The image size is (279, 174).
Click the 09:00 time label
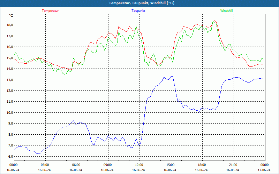pos(108,165)
